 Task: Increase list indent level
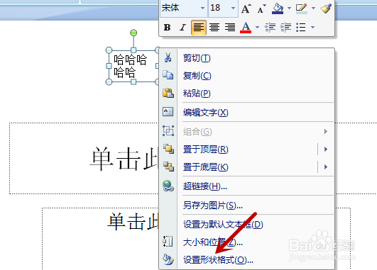(x=285, y=28)
